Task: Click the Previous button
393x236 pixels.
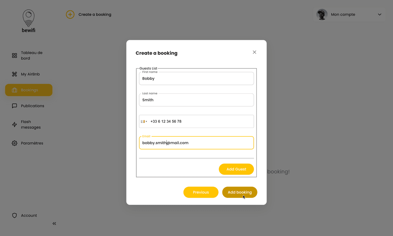Action: coord(201,192)
